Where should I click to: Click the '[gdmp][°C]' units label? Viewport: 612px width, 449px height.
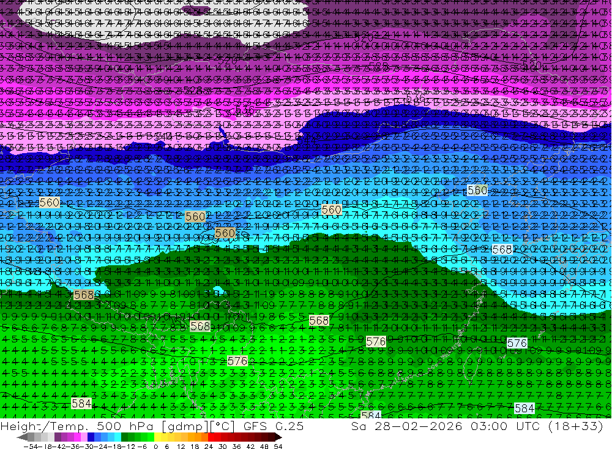(199, 426)
